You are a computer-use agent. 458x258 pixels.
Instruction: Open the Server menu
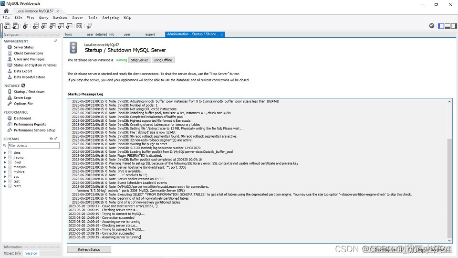click(x=78, y=18)
